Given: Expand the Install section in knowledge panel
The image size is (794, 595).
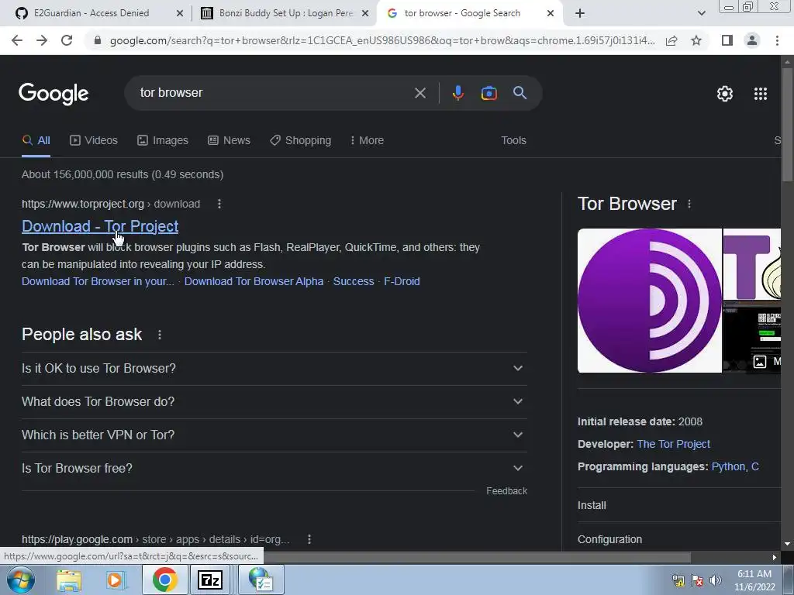Looking at the screenshot, I should coord(679,505).
